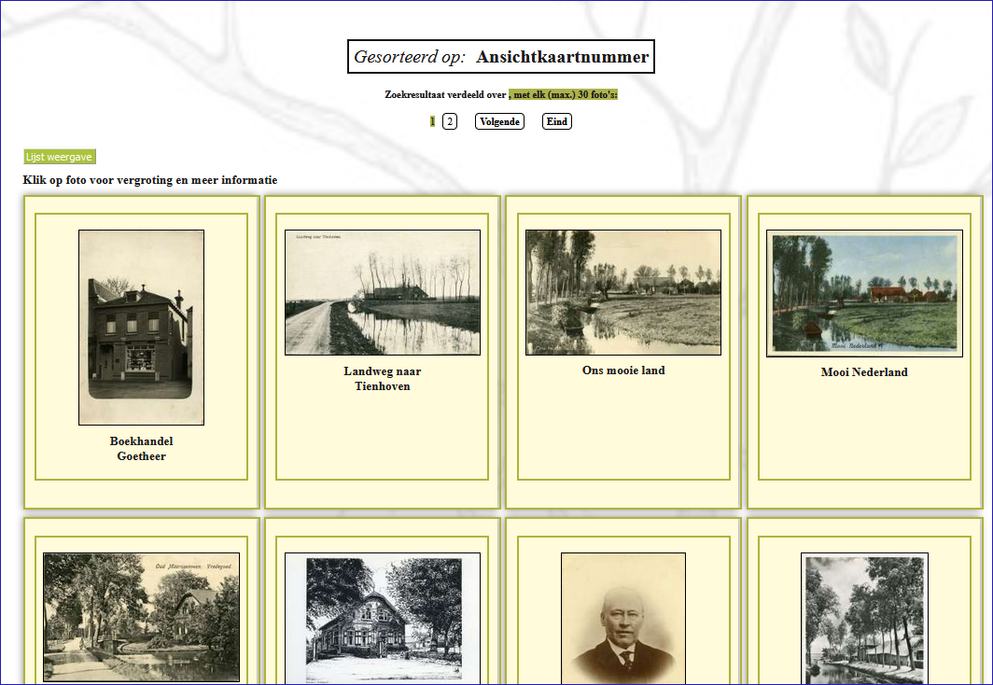Screen dimensions: 993x685
Task: View the tree-lined canal photo
Action: click(864, 619)
